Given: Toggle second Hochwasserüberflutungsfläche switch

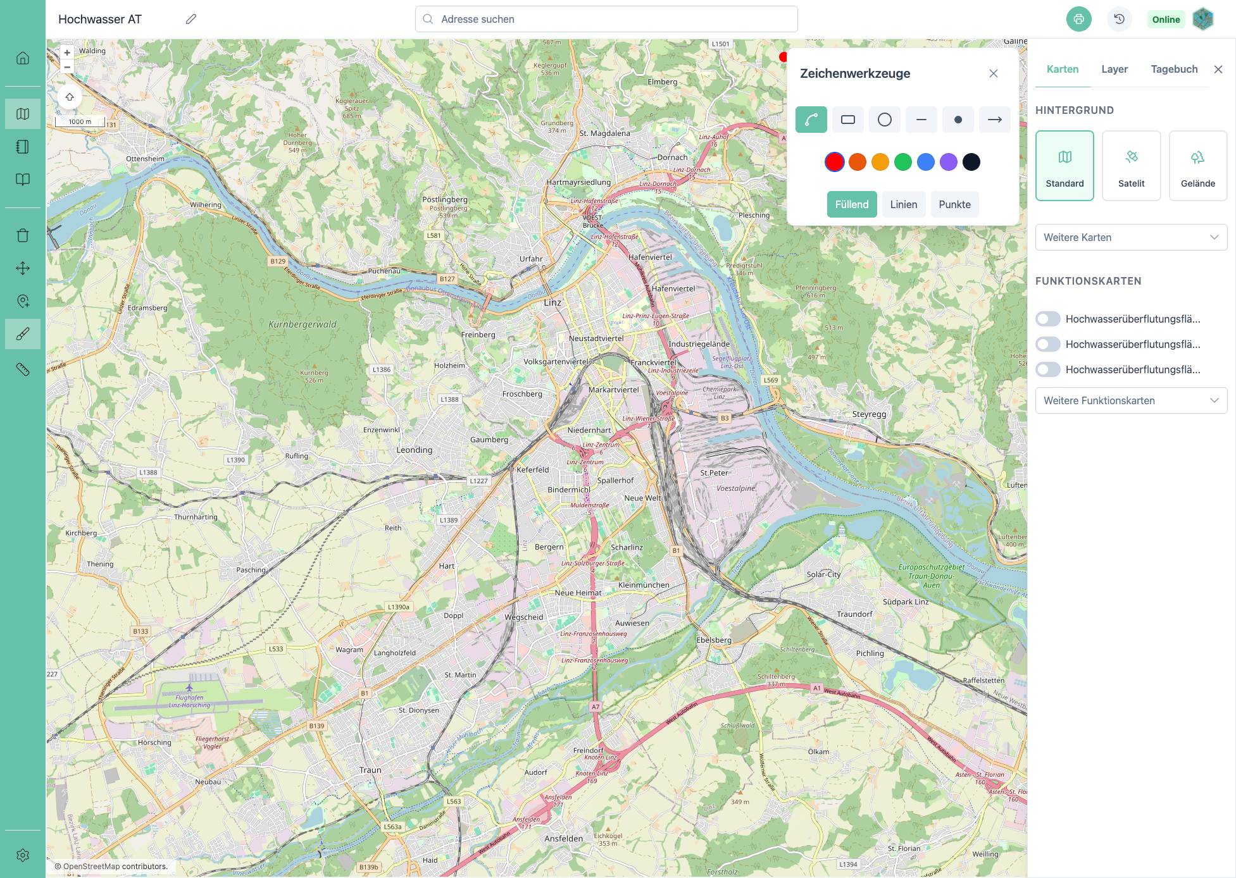Looking at the screenshot, I should [x=1048, y=344].
